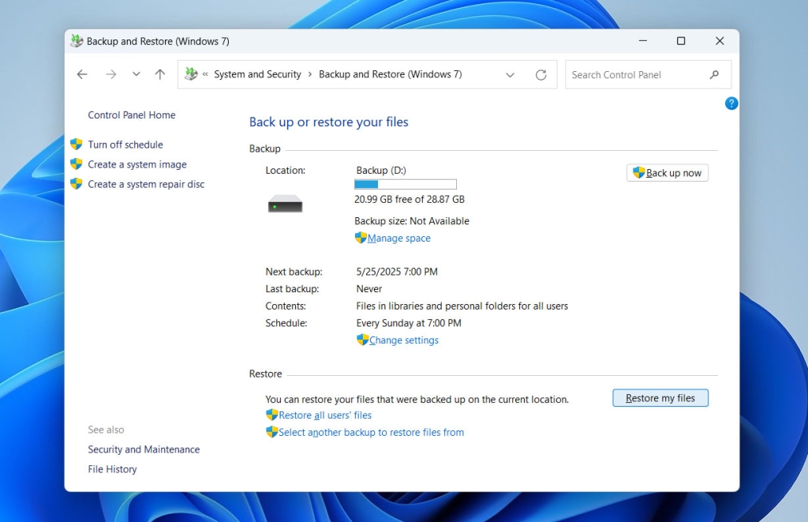Open Create a system image

click(137, 164)
